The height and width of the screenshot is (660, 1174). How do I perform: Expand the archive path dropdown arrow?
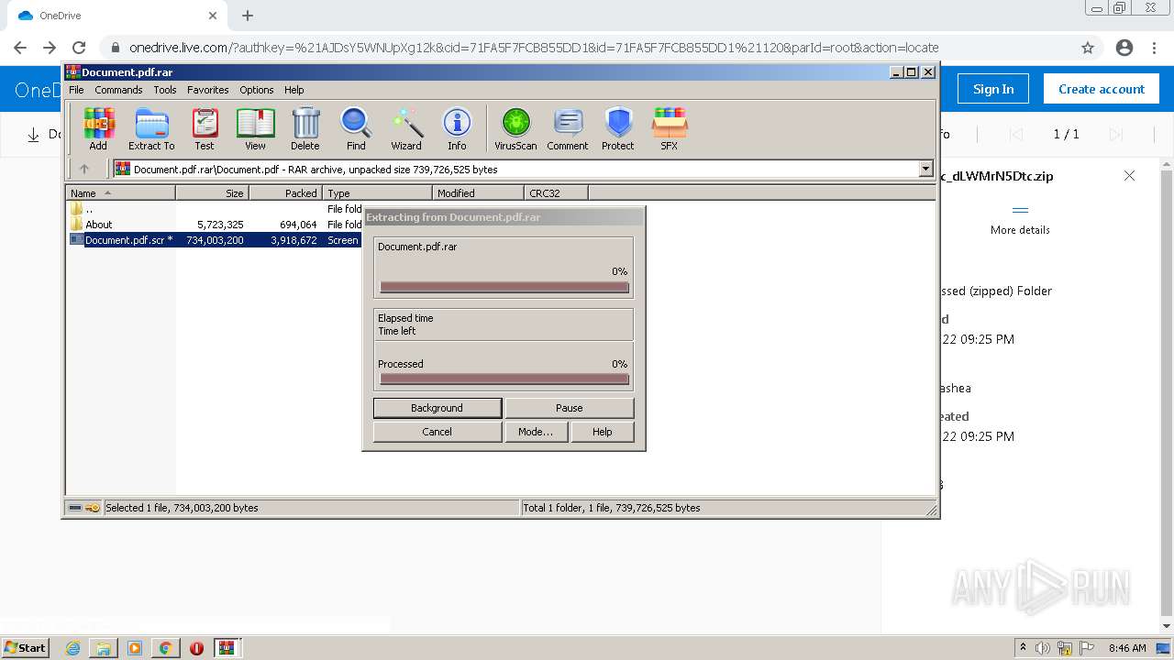pyautogui.click(x=925, y=169)
